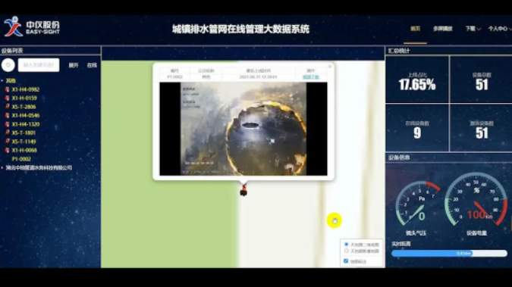Click the pipe inspection video thumbnail

tap(243, 129)
